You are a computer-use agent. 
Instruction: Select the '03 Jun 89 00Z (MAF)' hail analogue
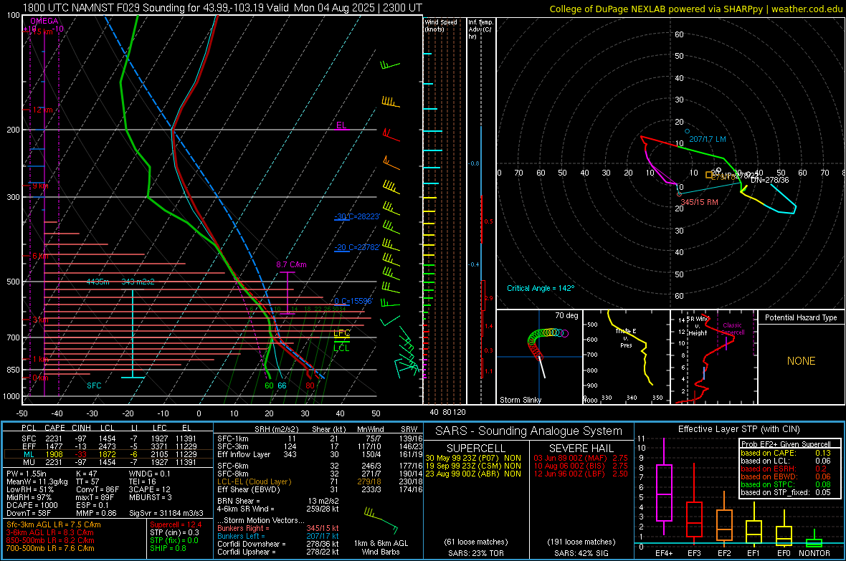(581, 458)
